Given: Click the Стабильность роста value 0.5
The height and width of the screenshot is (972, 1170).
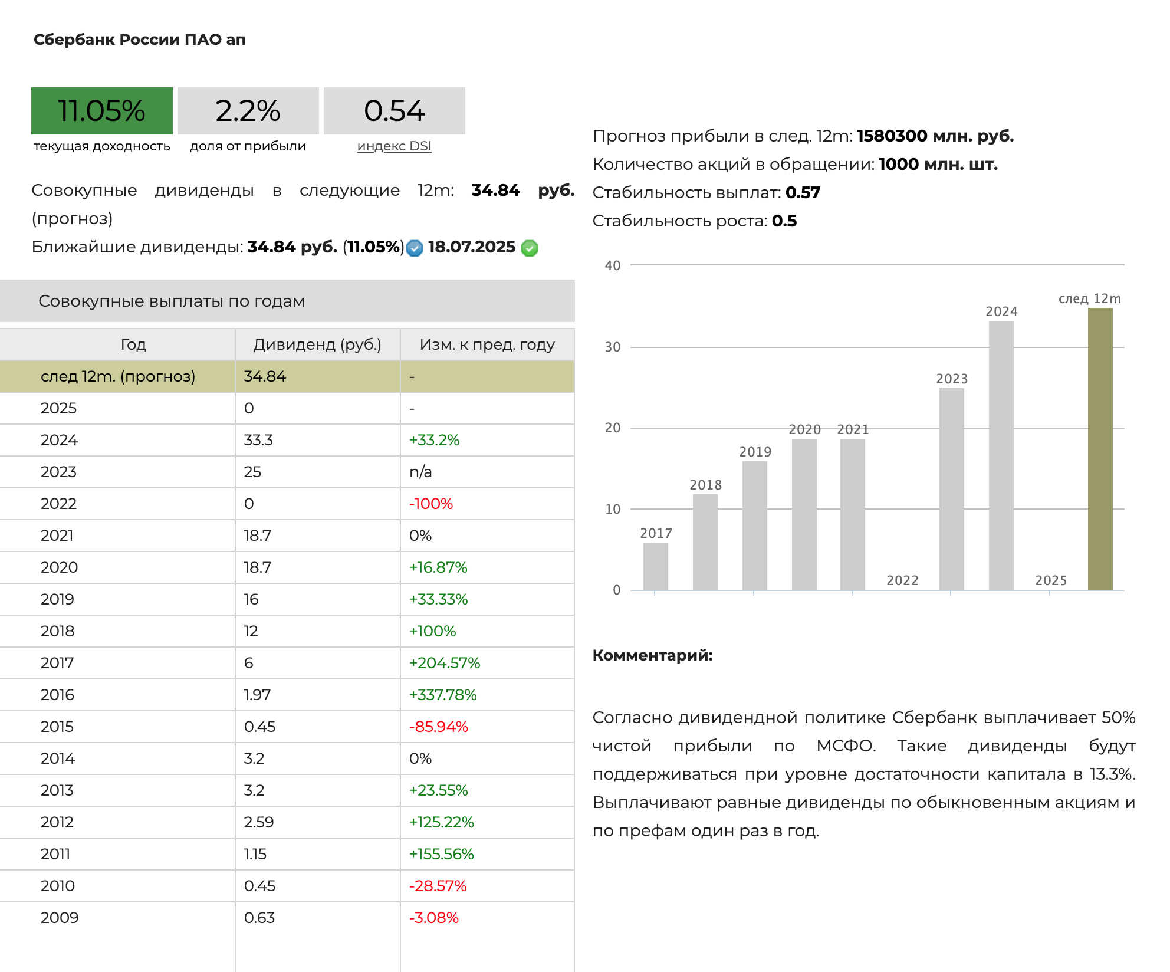Looking at the screenshot, I should 784,221.
